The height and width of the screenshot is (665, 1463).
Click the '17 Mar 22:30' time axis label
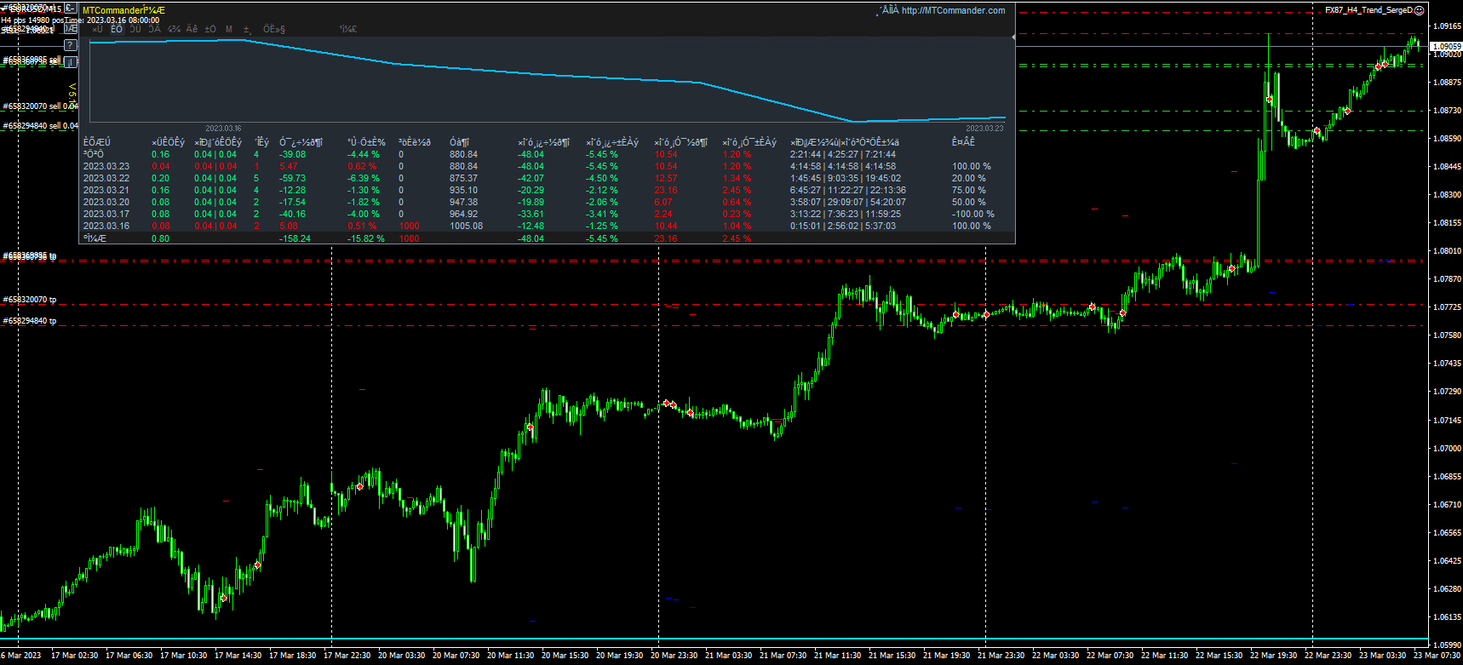(346, 656)
